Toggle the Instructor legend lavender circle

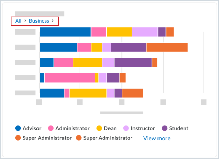(126, 128)
